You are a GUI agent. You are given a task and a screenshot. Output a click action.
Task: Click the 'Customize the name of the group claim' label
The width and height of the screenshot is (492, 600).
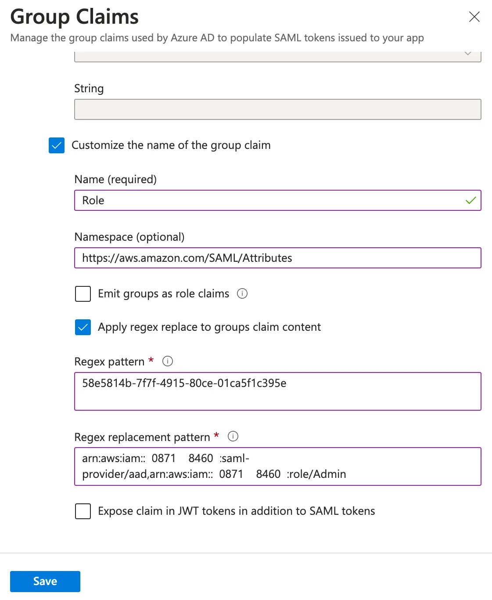point(171,145)
